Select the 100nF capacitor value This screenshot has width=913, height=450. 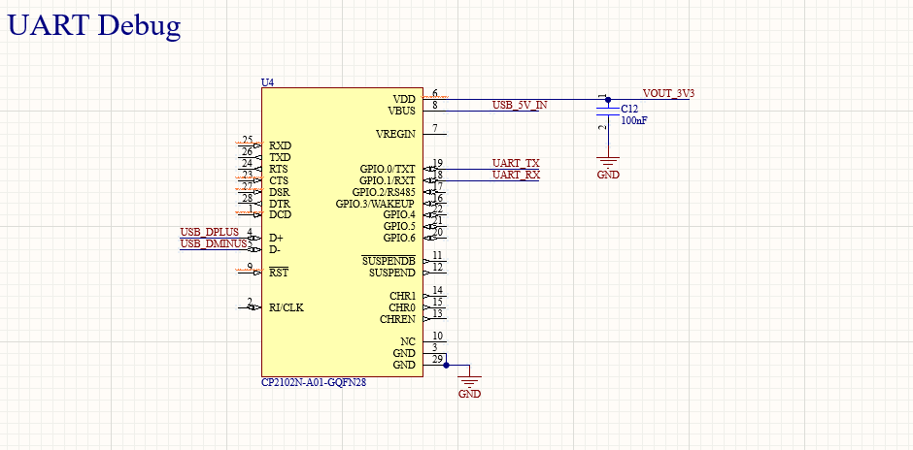tap(634, 121)
